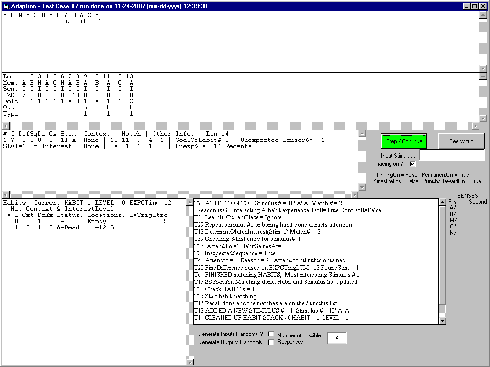Click down arrow of trace log scrollbar
The width and height of the screenshot is (490, 367).
coord(443,321)
